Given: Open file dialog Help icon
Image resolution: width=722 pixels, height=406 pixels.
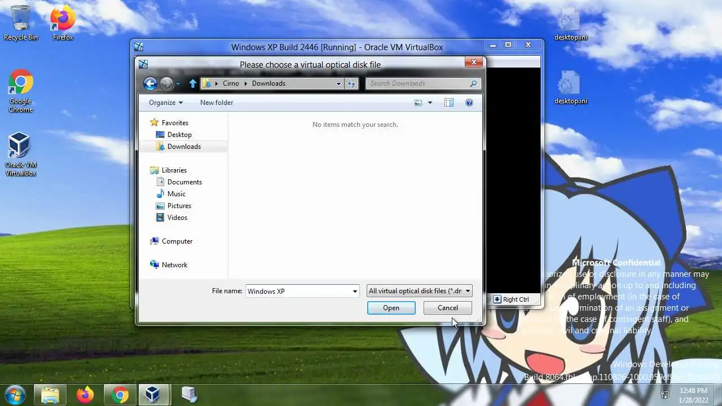Looking at the screenshot, I should point(469,103).
